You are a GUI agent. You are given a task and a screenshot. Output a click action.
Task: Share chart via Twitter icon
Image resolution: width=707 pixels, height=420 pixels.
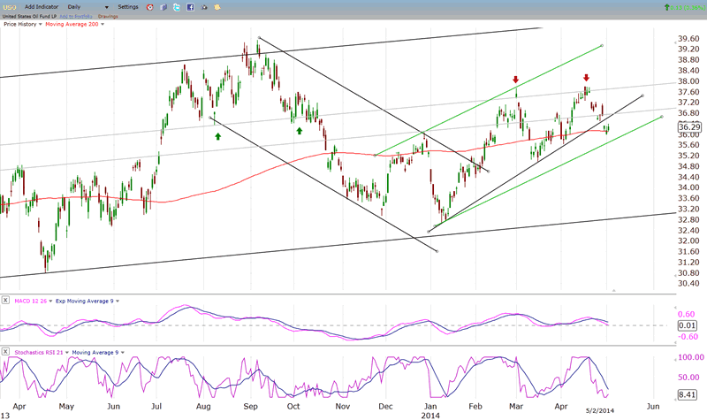pyautogui.click(x=177, y=6)
